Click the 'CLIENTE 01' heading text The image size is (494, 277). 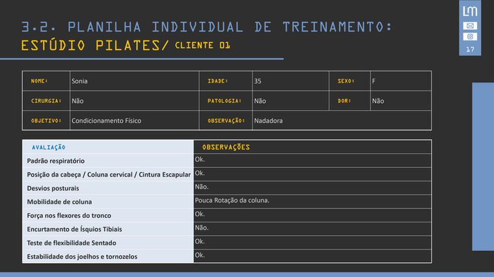click(202, 46)
